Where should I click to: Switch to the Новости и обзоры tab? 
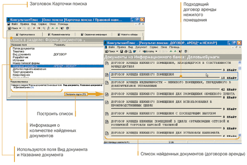(128, 35)
